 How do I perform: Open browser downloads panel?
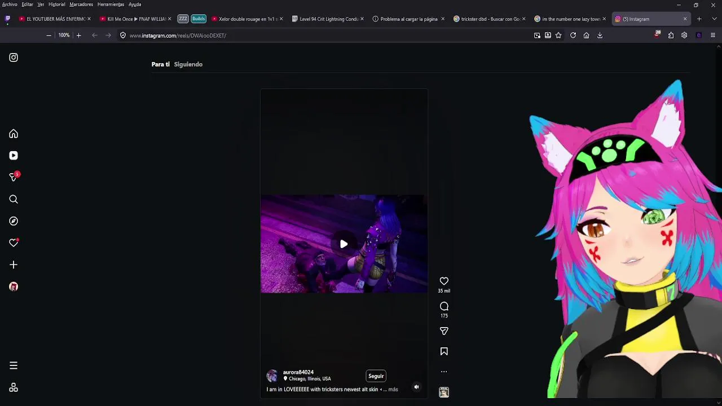point(600,36)
